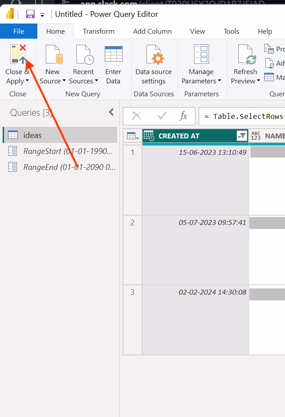Switch to the Tools tab
285x417 pixels.
pos(231,31)
